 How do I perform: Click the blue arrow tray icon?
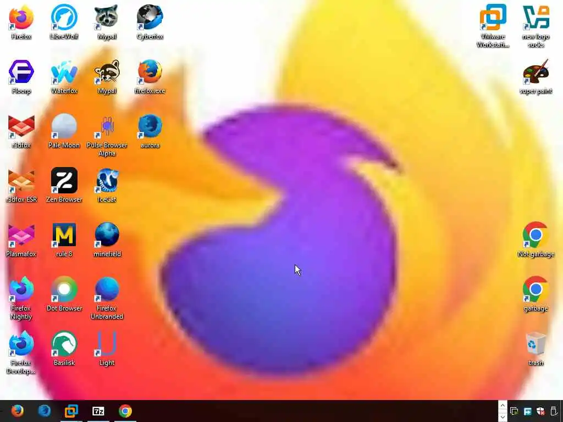tap(527, 411)
